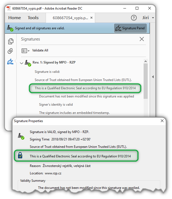This screenshot has height=199, width=172.
Task: Close the 608667054_vypis.pdf document tab
Action: point(92,18)
